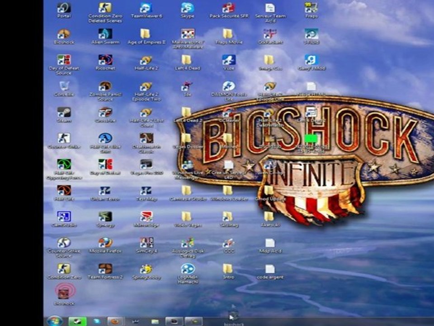Select the Garry's Mod shortcut
The height and width of the screenshot is (326, 434).
(311, 62)
